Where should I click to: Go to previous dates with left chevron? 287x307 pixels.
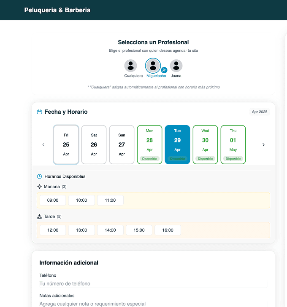tap(43, 144)
